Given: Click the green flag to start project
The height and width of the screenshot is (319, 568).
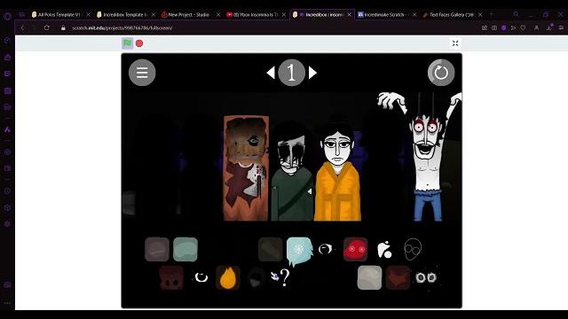Looking at the screenshot, I should click(127, 43).
